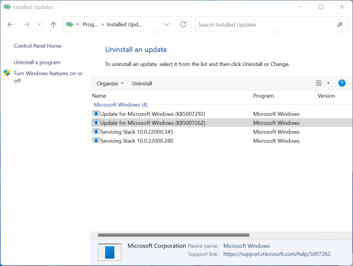Click the Installed Updates title bar icon
Viewport: 353px width, 266px height.
(7, 7)
